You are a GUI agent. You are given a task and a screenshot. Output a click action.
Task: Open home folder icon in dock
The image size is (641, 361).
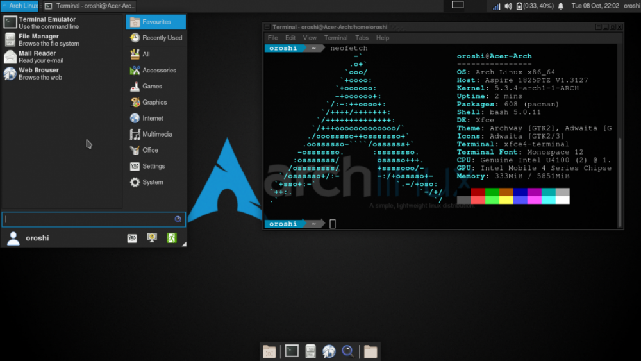(x=370, y=351)
